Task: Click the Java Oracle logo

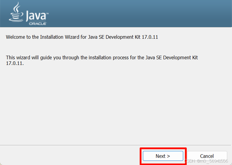Action: 29,14
